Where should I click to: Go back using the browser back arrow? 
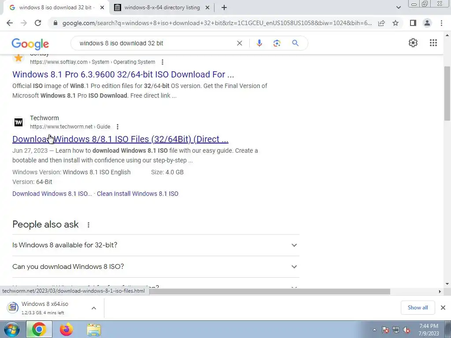pyautogui.click(x=10, y=23)
